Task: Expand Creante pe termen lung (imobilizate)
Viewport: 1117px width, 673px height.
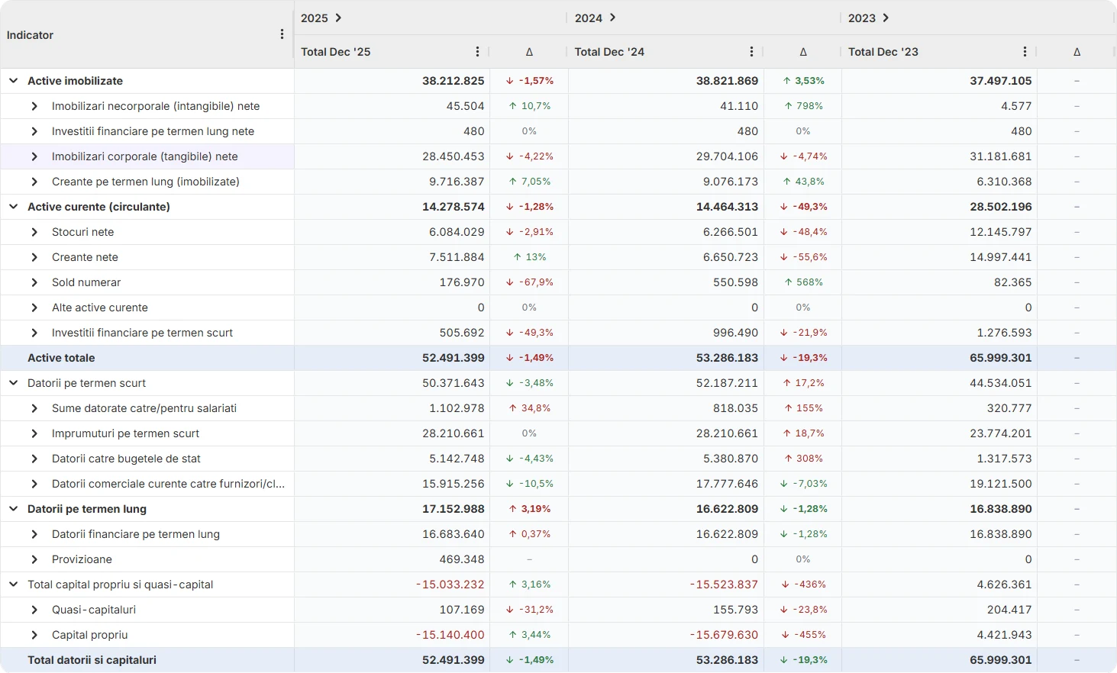Action: click(34, 182)
